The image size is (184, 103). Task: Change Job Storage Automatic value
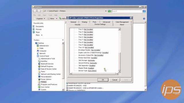91,60
